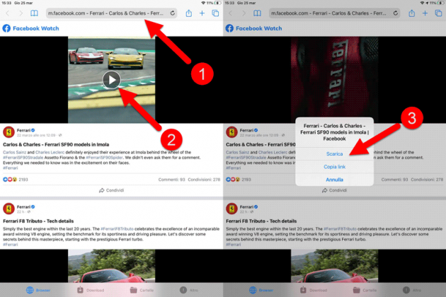Go back using left toolbar arrow

click(x=8, y=13)
